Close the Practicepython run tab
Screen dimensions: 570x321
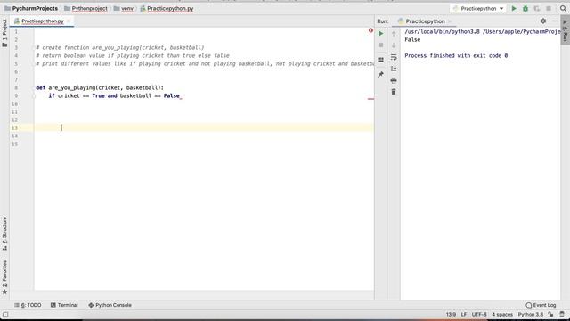450,21
